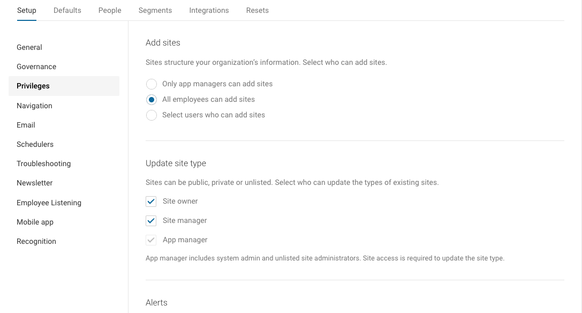This screenshot has width=582, height=313.
Task: Toggle the Site manager checkbox
Action: pos(151,221)
